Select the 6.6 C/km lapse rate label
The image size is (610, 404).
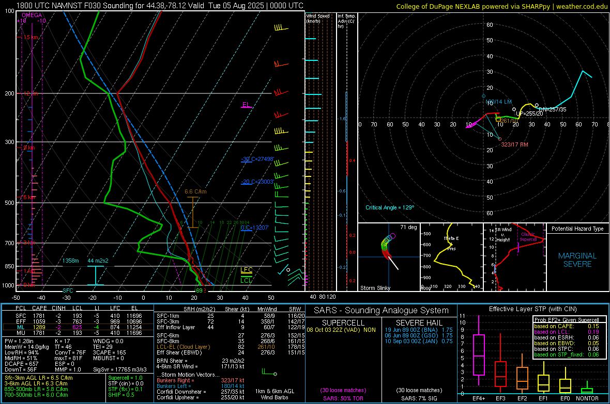pyautogui.click(x=195, y=191)
